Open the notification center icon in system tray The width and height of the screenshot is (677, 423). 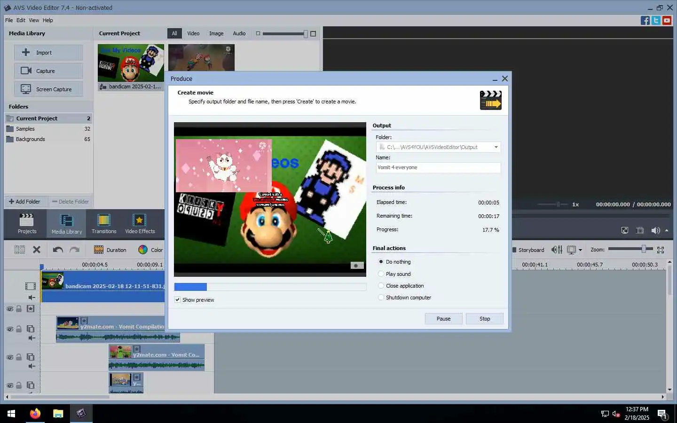coord(662,414)
